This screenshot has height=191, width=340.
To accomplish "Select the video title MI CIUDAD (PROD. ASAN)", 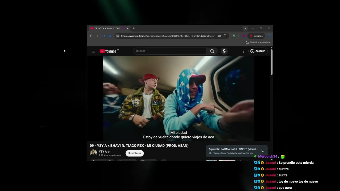I will coord(139,146).
